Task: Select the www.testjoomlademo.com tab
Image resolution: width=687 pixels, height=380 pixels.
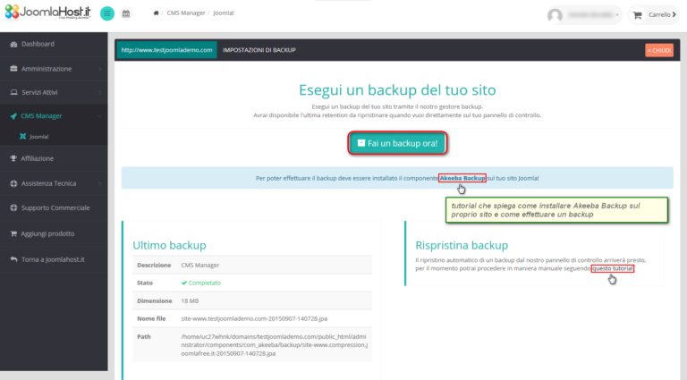Action: pos(167,50)
